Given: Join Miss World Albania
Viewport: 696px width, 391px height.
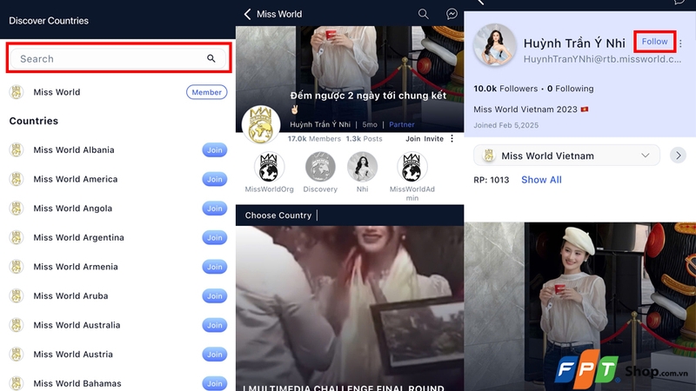Looking at the screenshot, I should click(x=214, y=149).
